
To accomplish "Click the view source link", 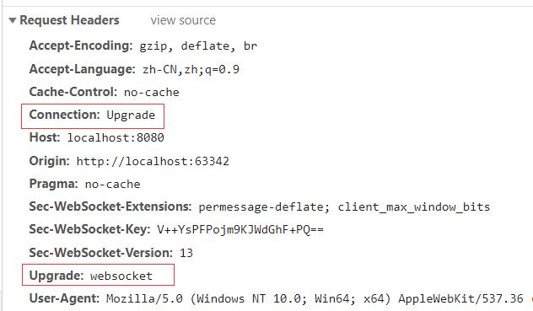I will tap(183, 20).
